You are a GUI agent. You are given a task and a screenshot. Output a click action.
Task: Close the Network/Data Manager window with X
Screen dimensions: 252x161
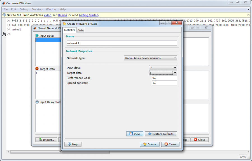tap(206, 27)
